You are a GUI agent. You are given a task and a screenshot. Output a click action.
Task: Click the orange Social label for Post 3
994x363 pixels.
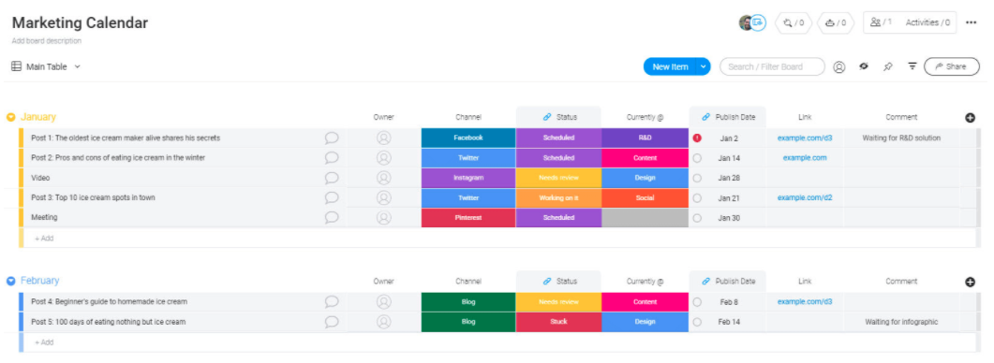point(645,197)
